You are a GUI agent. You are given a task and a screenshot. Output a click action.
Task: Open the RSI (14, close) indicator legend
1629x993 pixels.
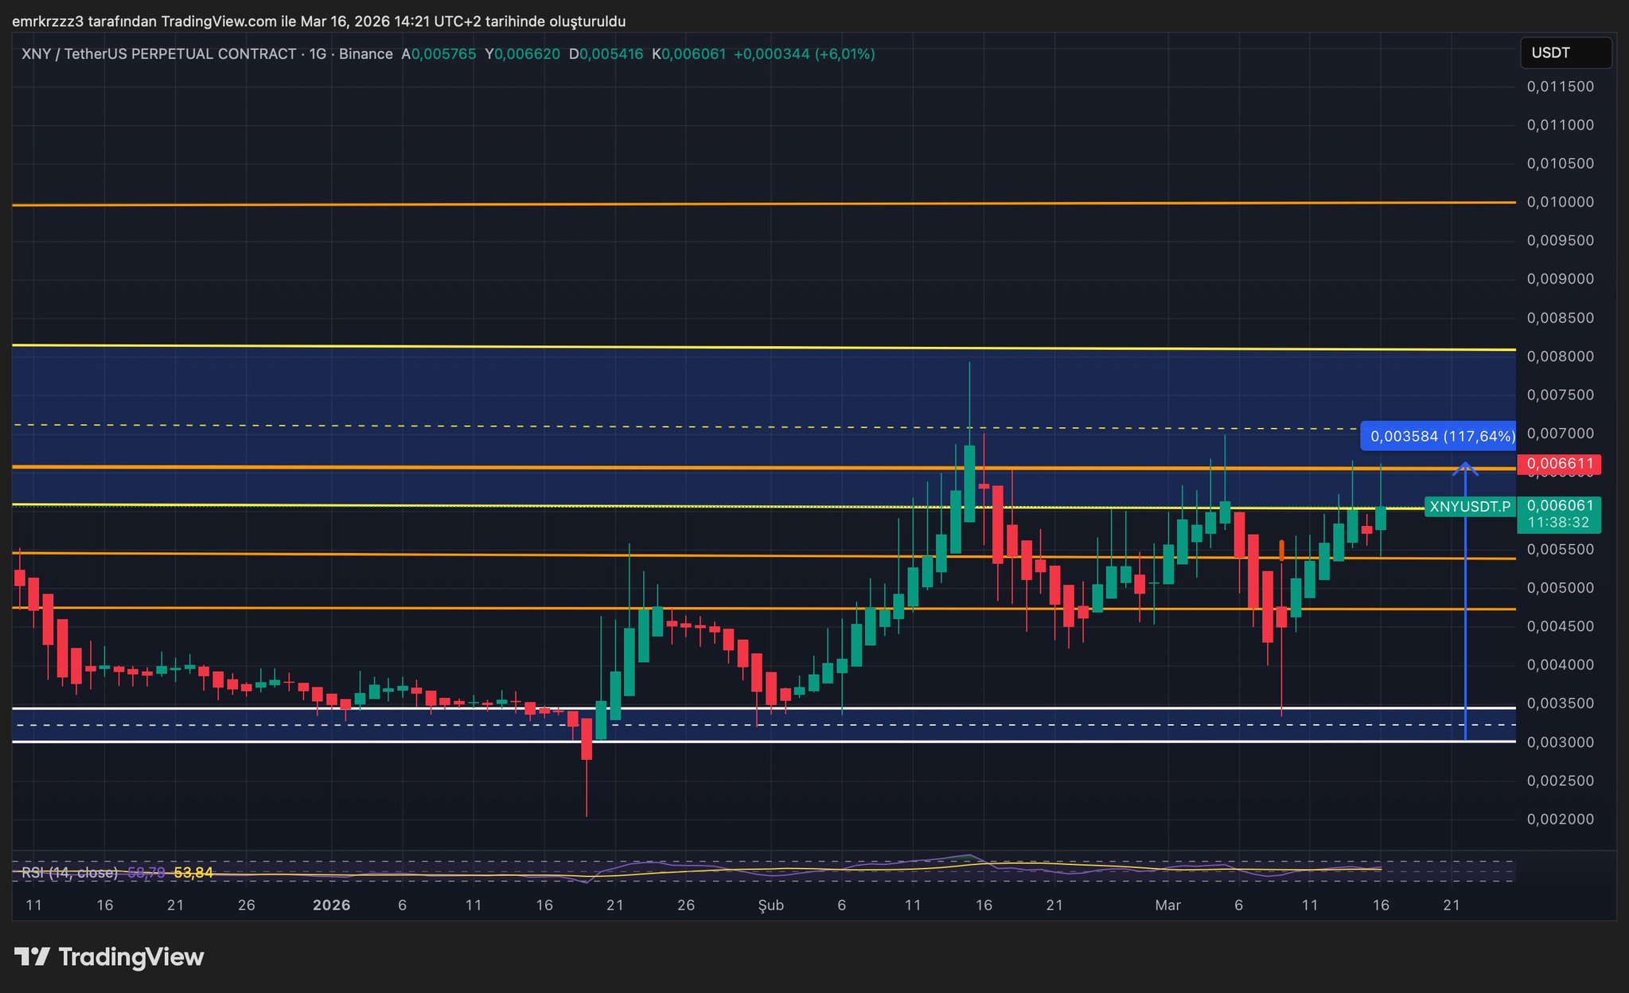tap(69, 873)
